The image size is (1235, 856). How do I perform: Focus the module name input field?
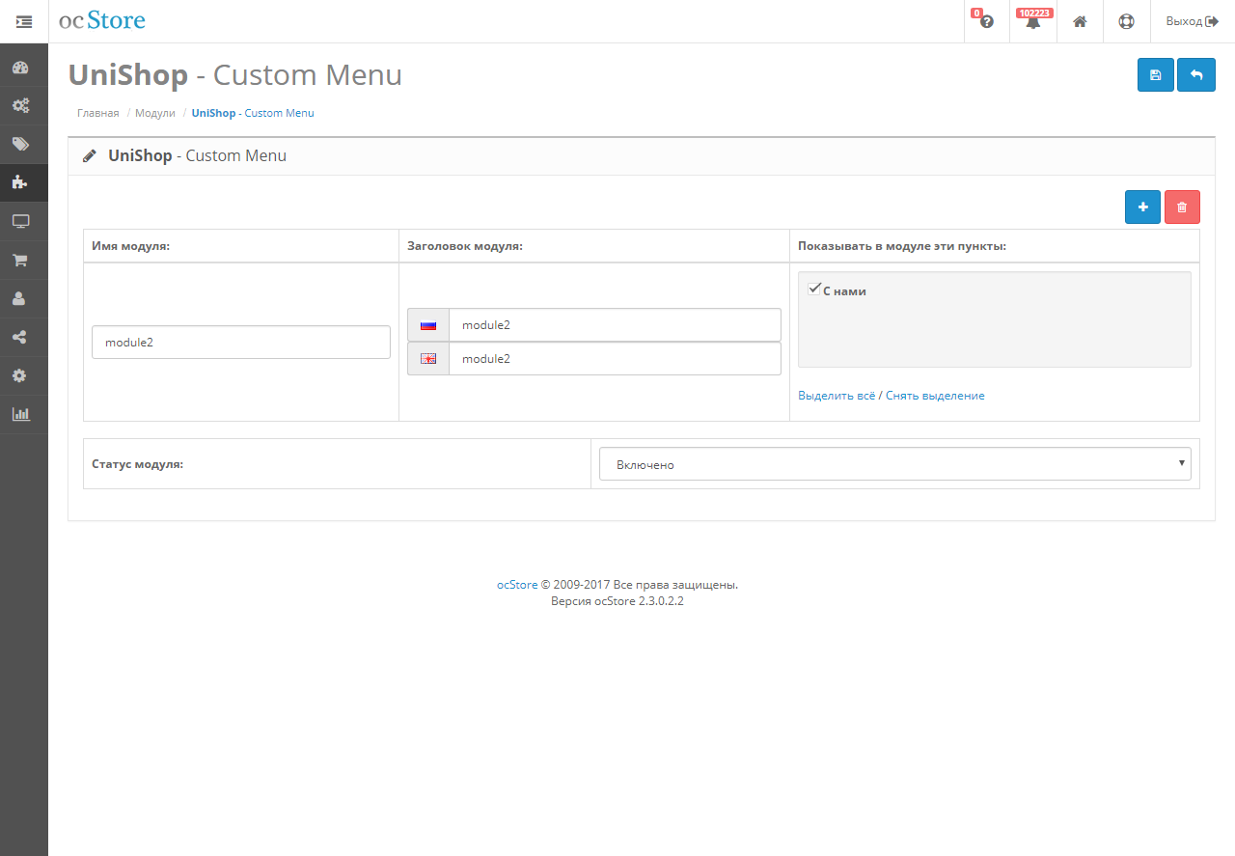click(241, 343)
